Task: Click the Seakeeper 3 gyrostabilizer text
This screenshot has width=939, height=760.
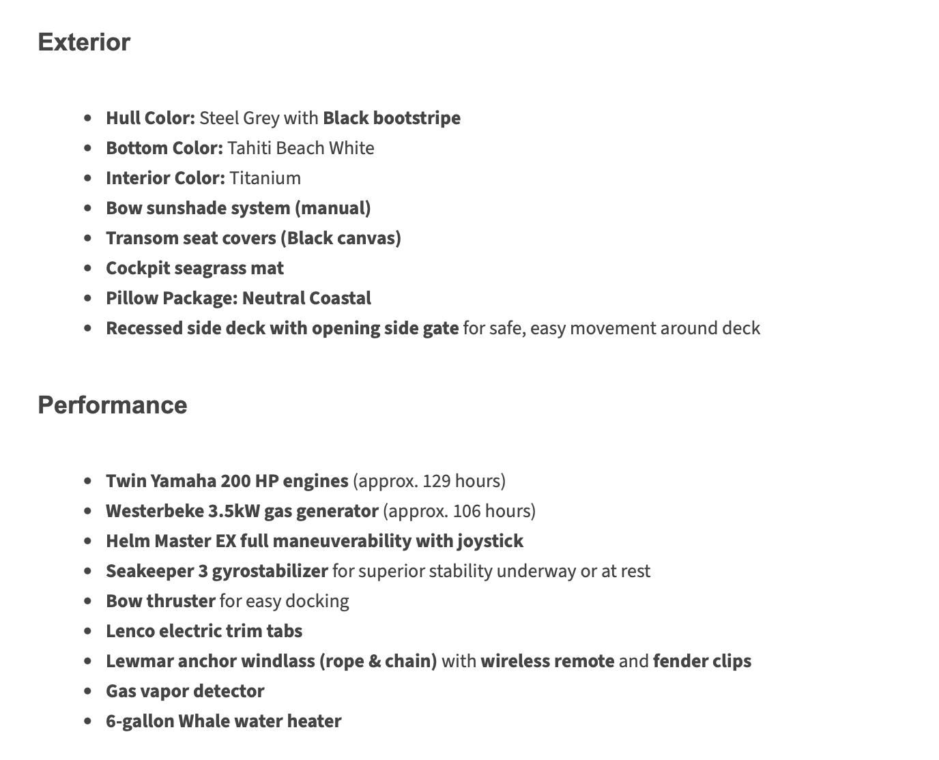Action: [x=216, y=571]
